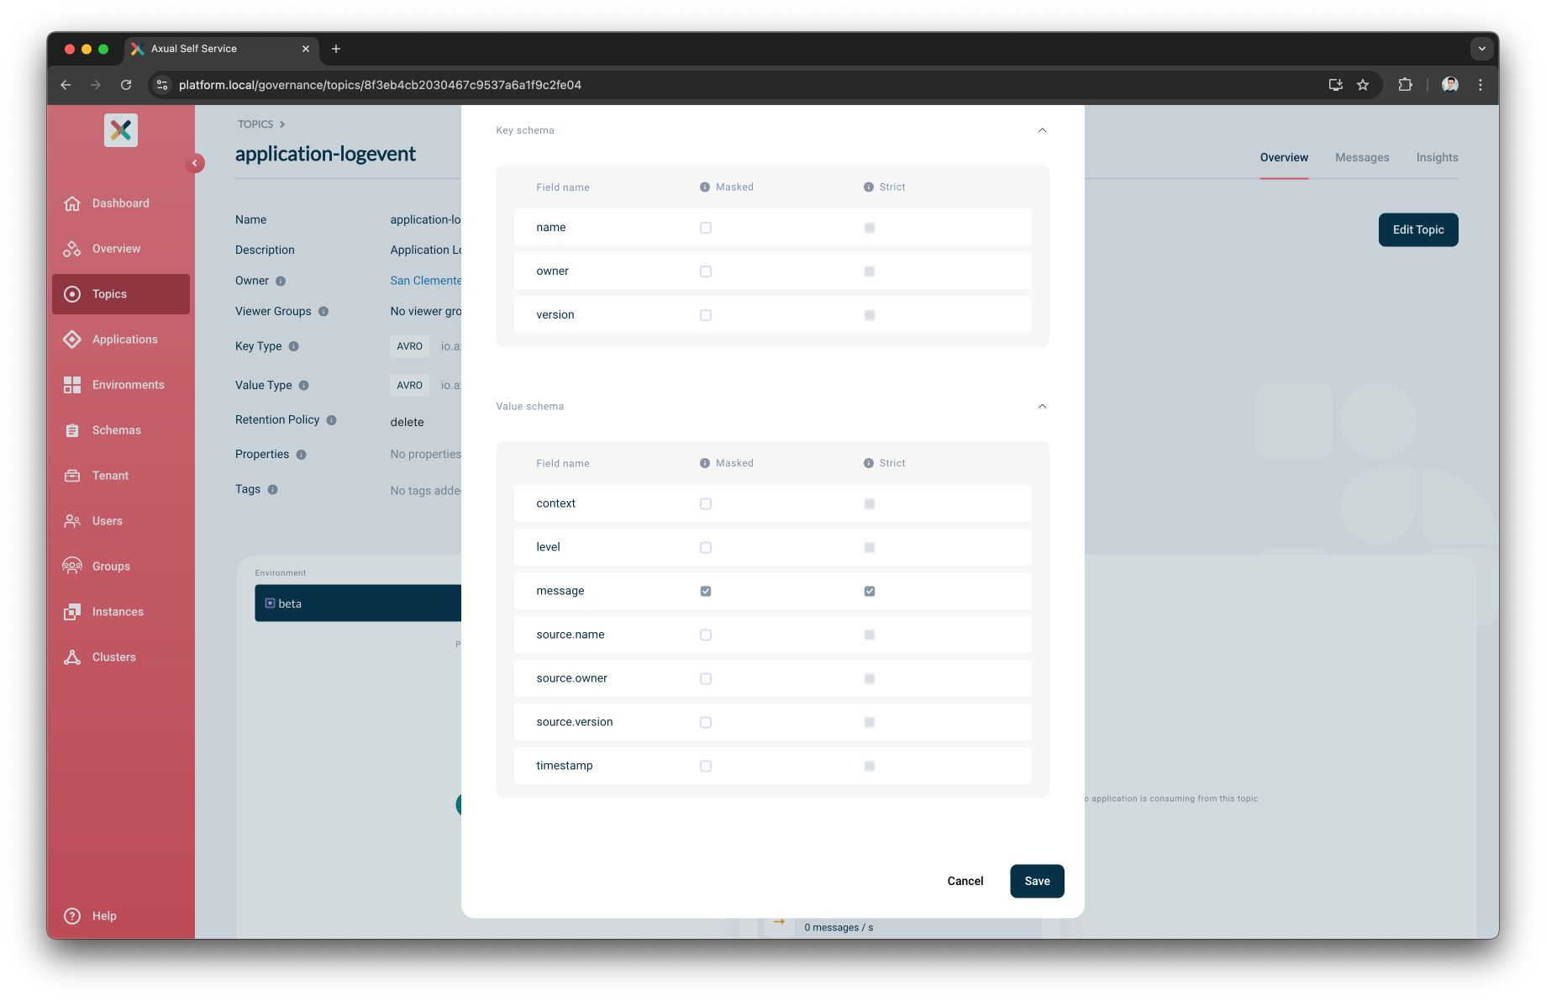Click the Users people icon
This screenshot has height=1001, width=1546.
click(72, 521)
